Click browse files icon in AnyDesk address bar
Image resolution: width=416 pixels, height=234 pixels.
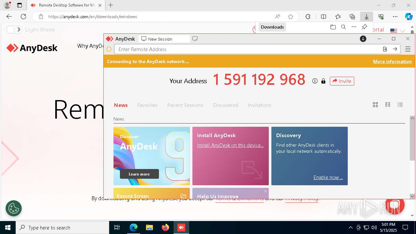(385, 49)
